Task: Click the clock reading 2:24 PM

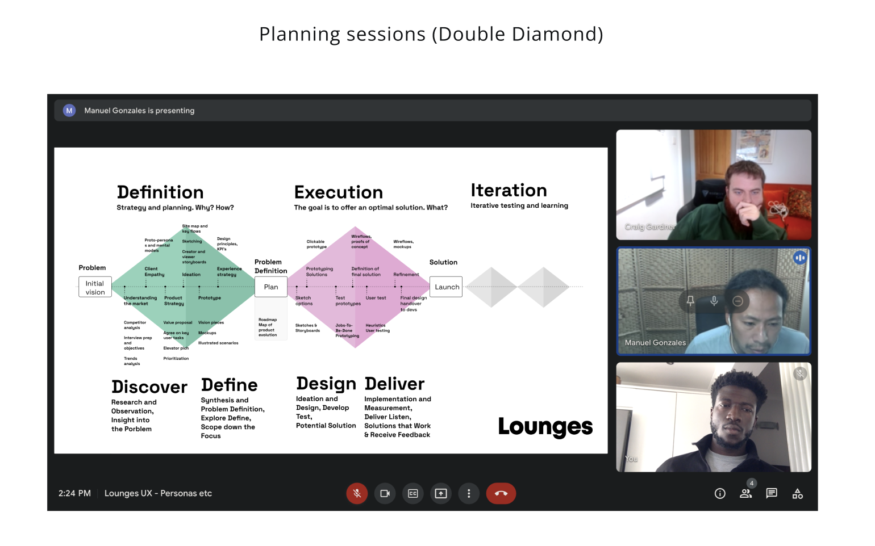Action: coord(74,493)
